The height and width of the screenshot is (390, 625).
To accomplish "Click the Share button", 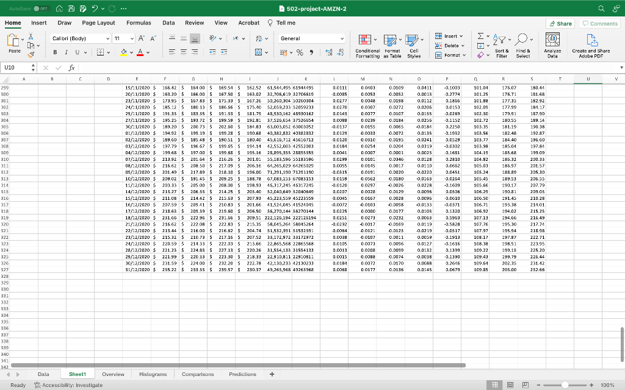I will pos(559,23).
